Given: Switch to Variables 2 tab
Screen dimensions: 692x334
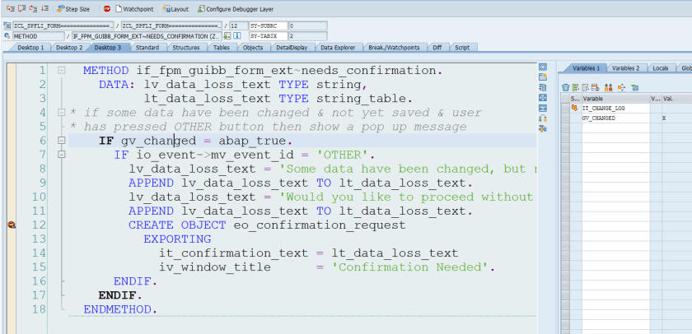Looking at the screenshot, I should tap(625, 68).
